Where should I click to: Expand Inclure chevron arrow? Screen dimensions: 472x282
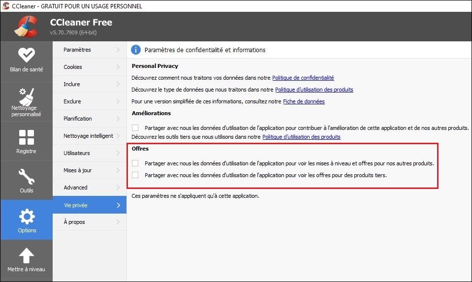[x=118, y=84]
